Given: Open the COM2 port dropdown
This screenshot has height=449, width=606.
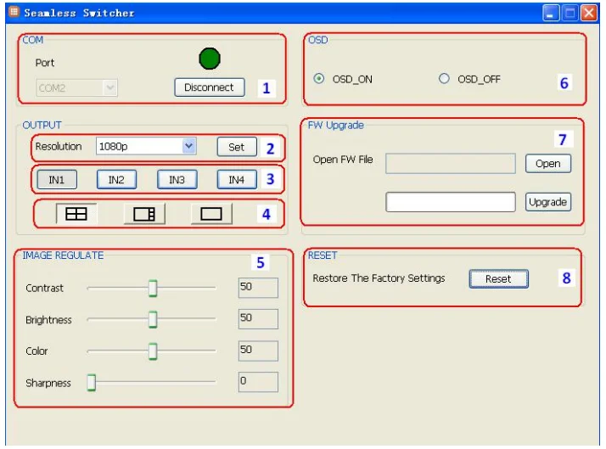Looking at the screenshot, I should [x=77, y=87].
